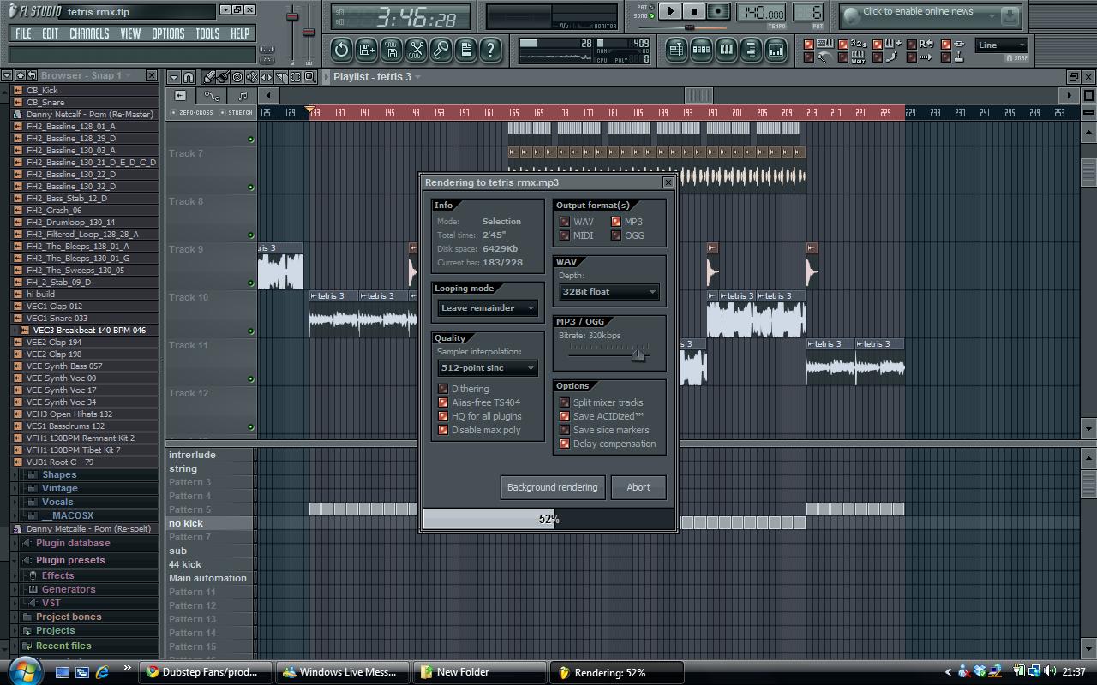Toggle the STRETCH option

click(x=237, y=112)
